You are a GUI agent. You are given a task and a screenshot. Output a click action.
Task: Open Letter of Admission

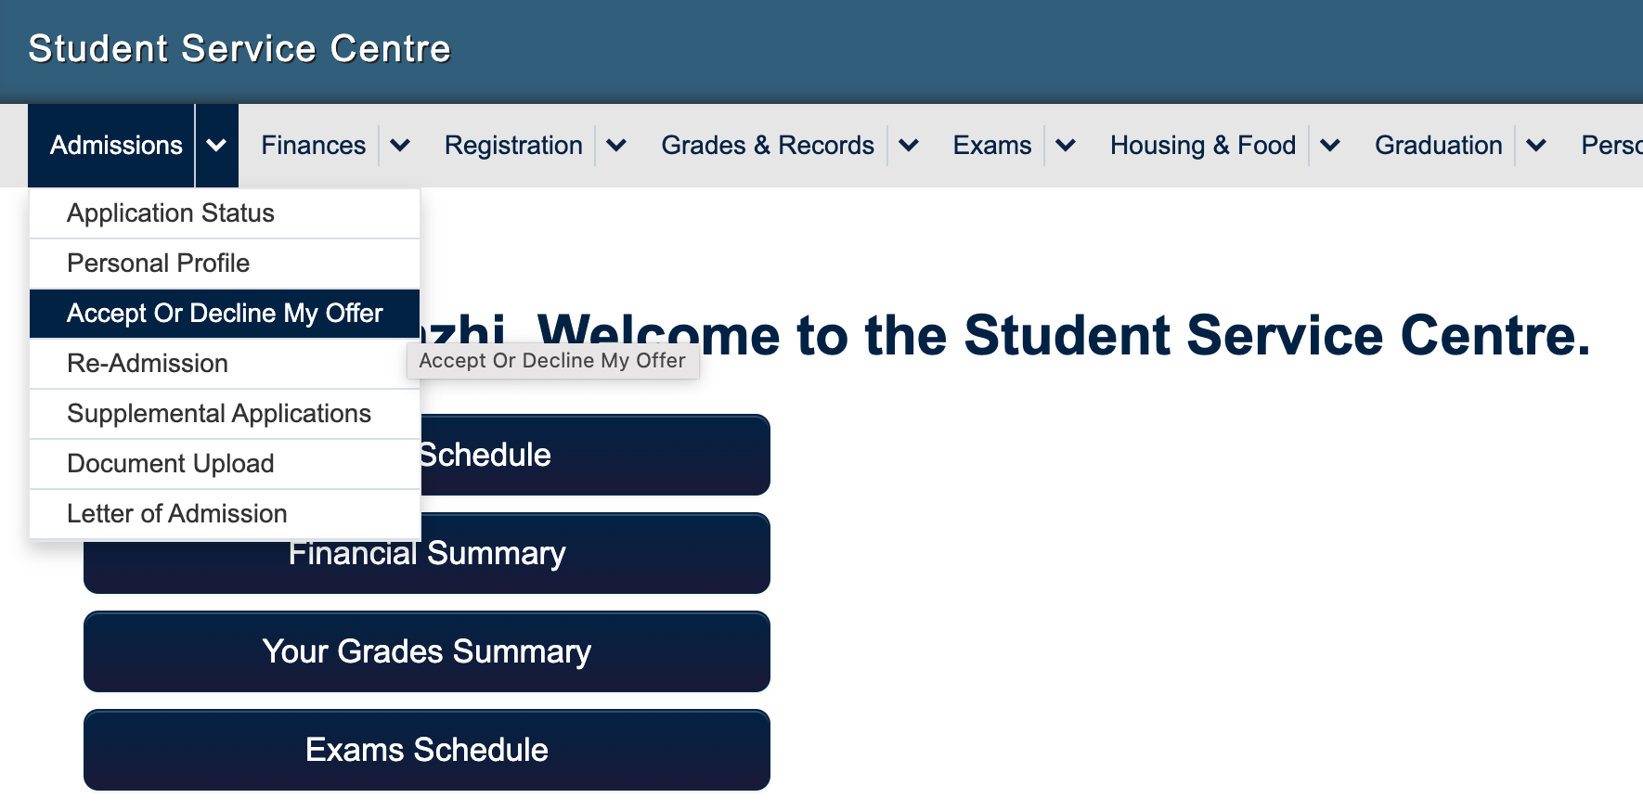click(x=177, y=514)
